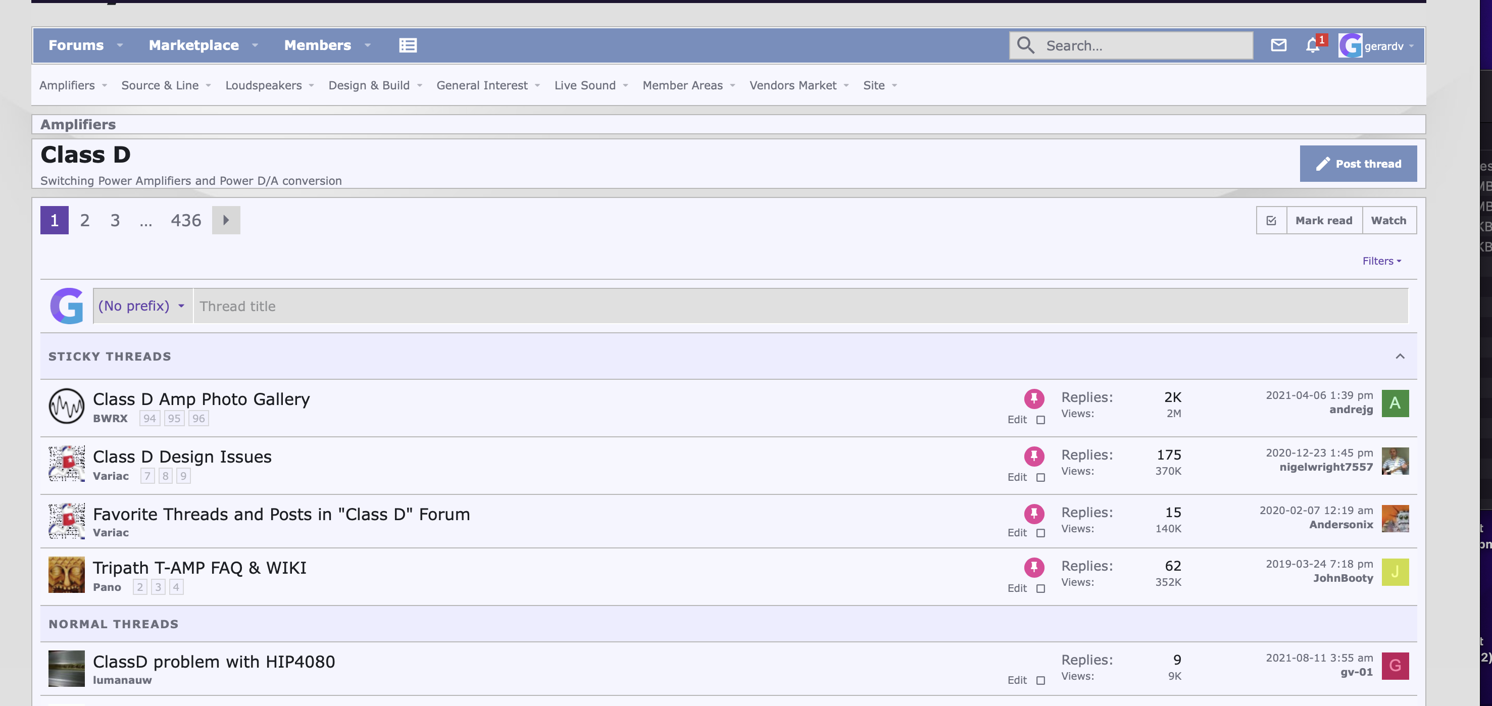Click gv-01 red G avatar
The image size is (1492, 706).
[1395, 666]
